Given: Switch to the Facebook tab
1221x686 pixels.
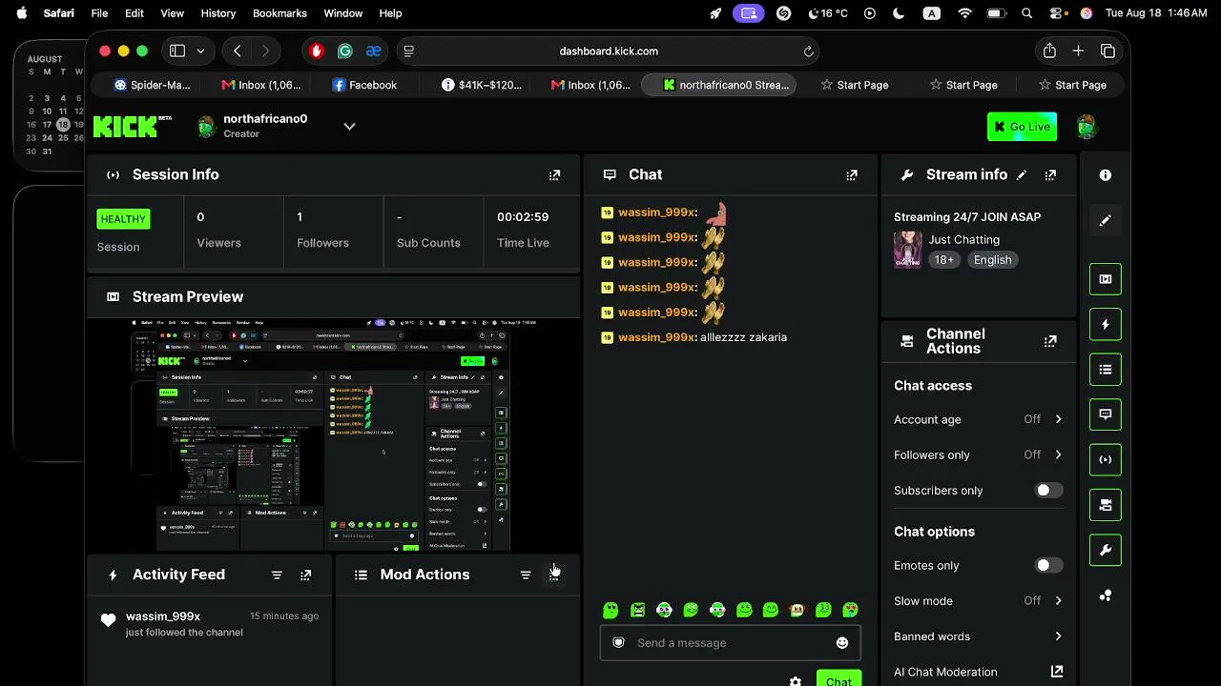Looking at the screenshot, I should coord(364,85).
